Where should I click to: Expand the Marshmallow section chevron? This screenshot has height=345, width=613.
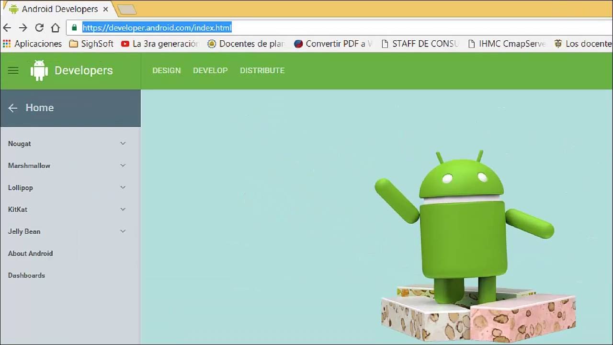[123, 165]
